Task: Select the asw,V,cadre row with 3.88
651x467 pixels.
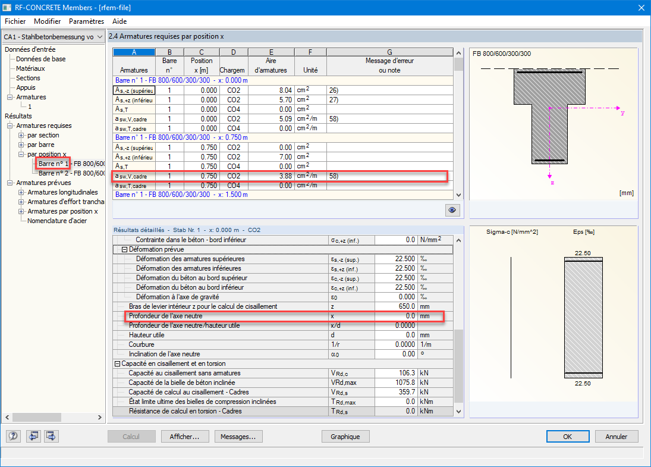Action: point(282,176)
